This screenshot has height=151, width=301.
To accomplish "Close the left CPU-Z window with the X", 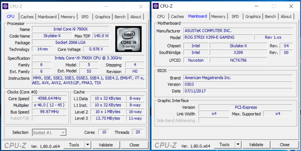I will click(x=141, y=7).
